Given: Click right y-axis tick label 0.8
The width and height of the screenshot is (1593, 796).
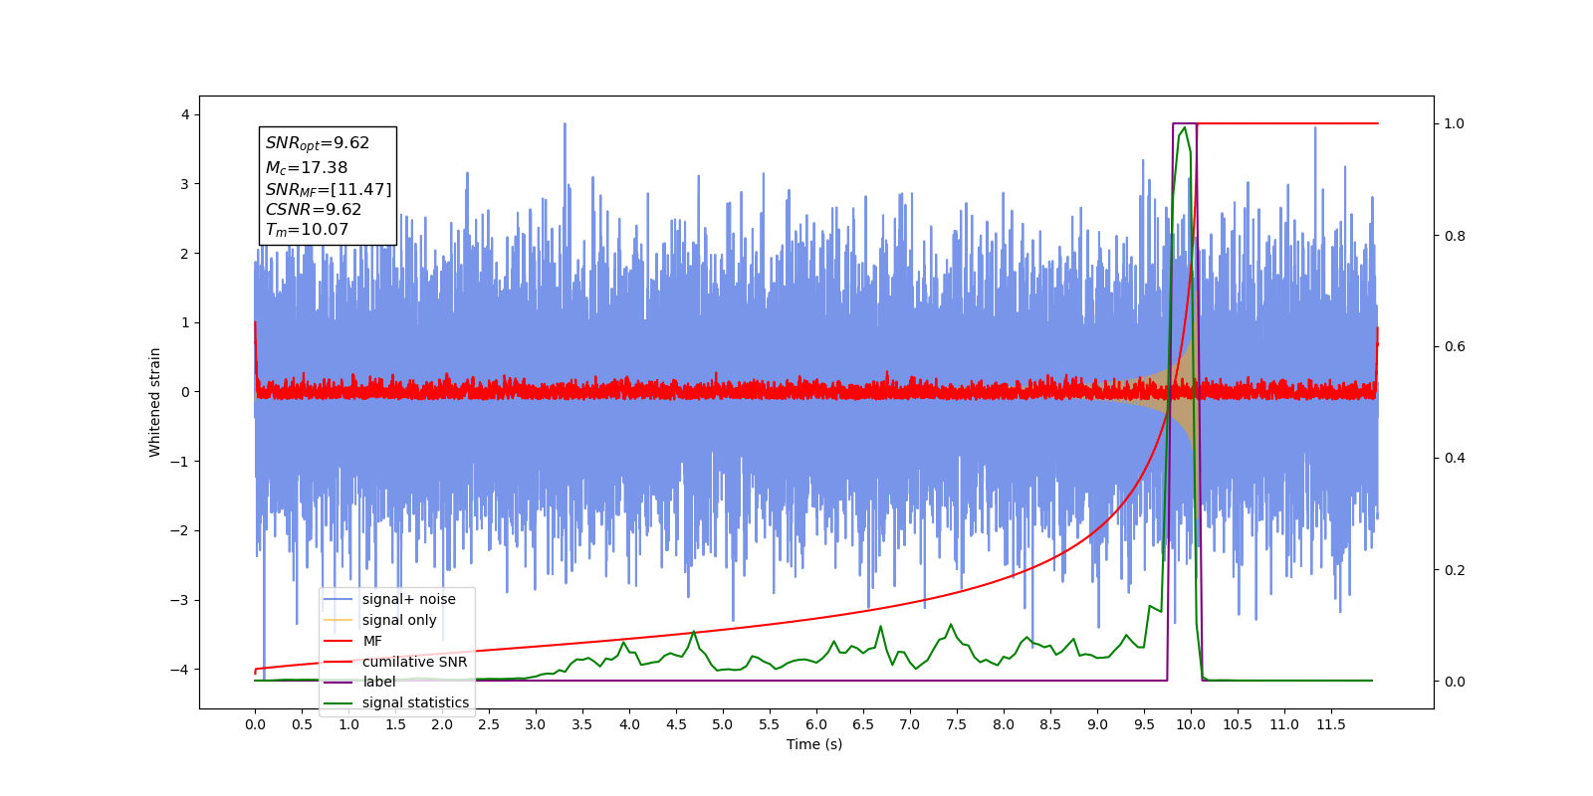Looking at the screenshot, I should click(x=1455, y=236).
